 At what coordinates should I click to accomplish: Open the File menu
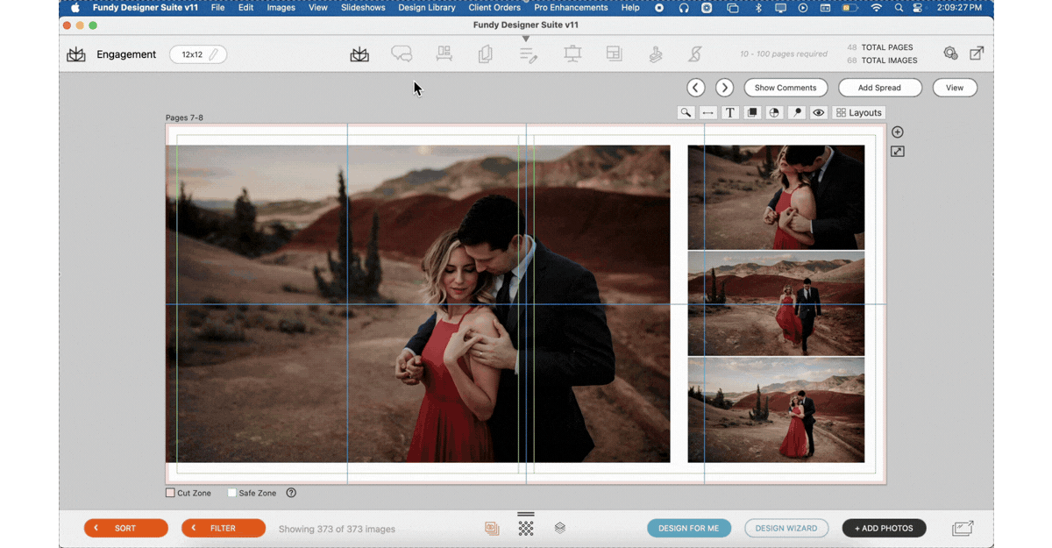(x=218, y=8)
